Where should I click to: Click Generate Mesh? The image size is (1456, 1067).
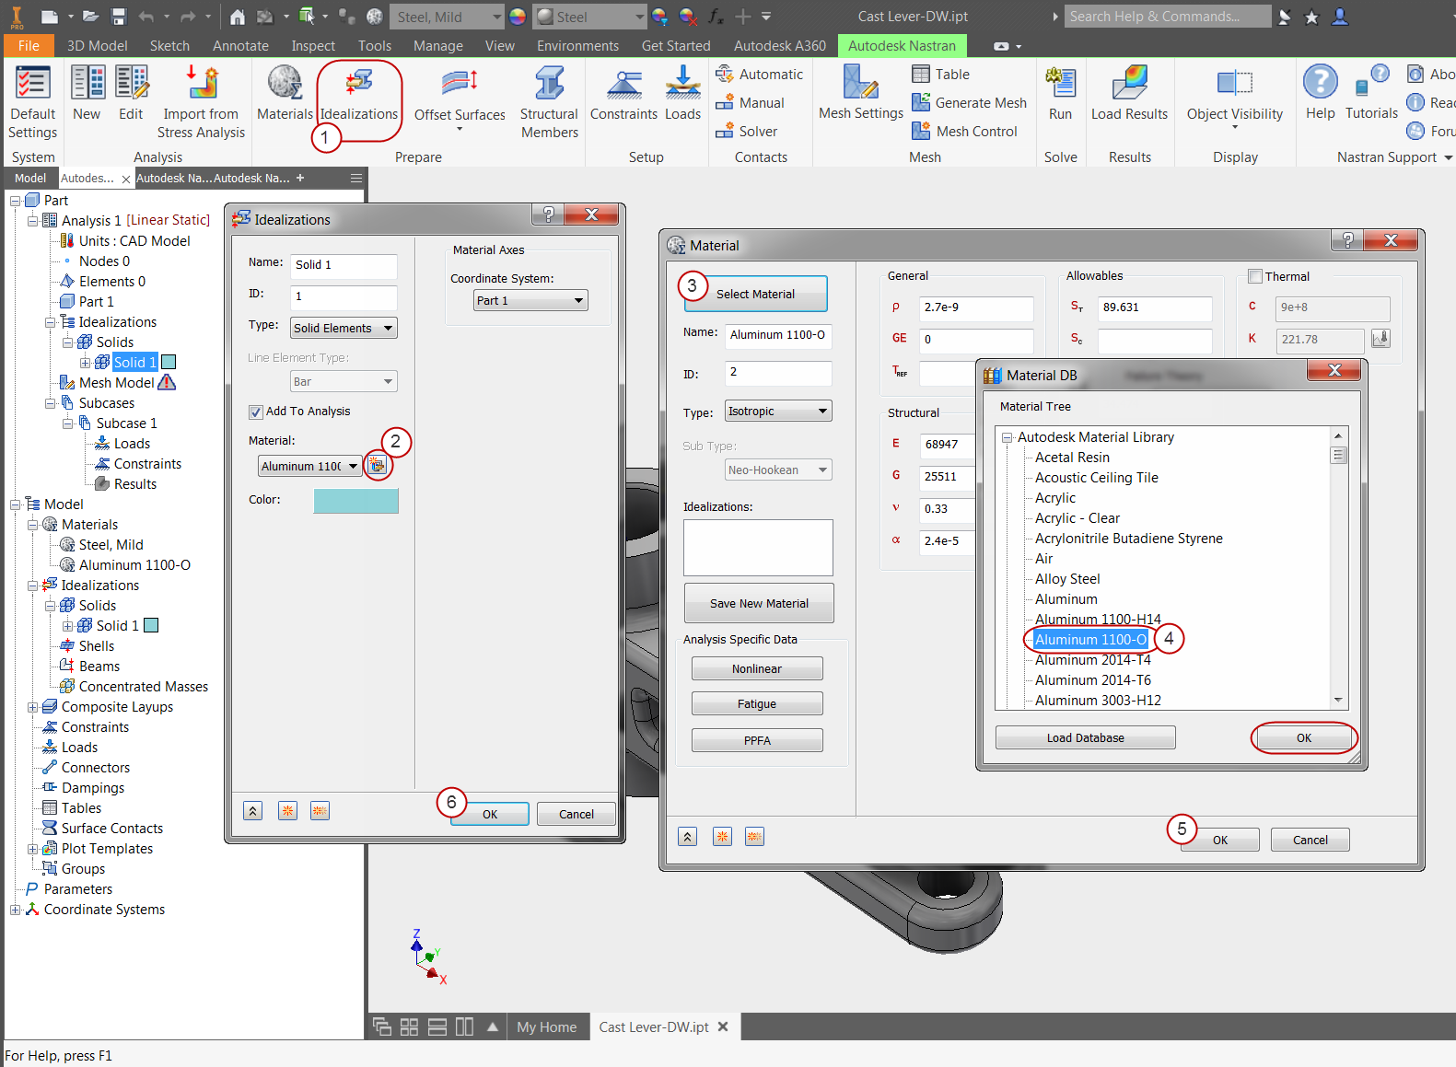tap(969, 103)
